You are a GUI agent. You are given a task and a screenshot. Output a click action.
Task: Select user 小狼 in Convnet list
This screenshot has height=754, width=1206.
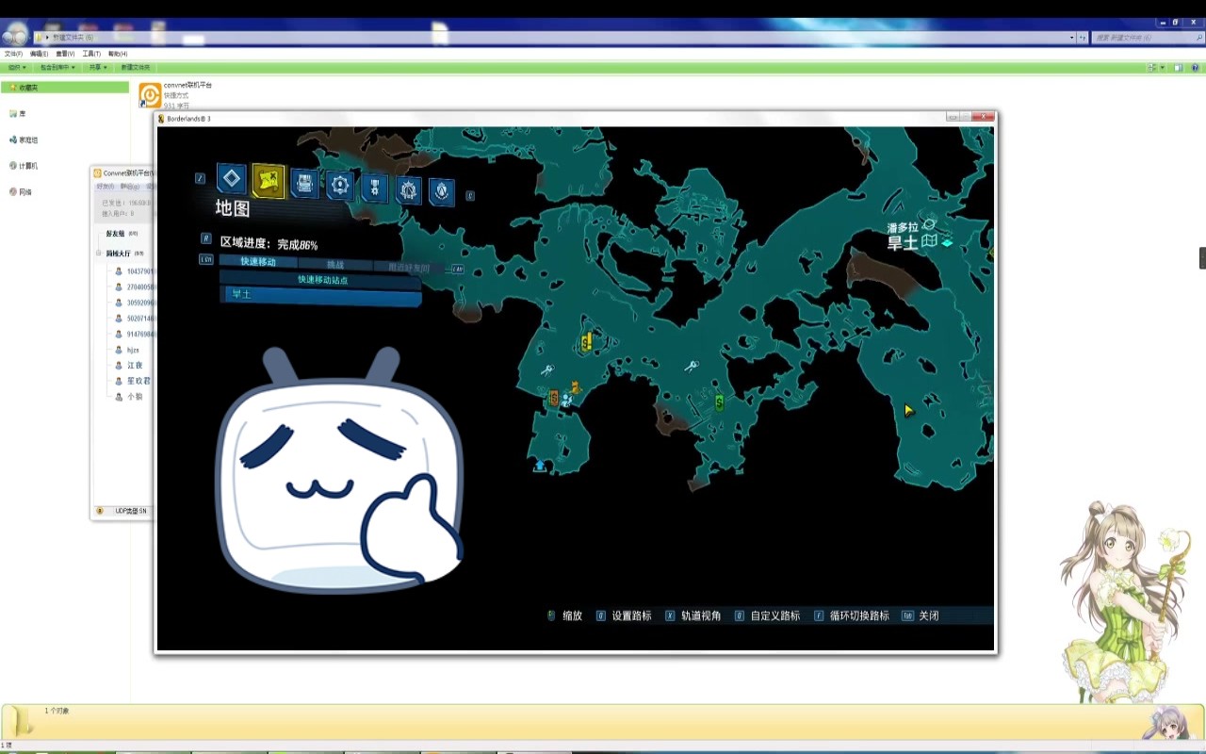point(135,397)
